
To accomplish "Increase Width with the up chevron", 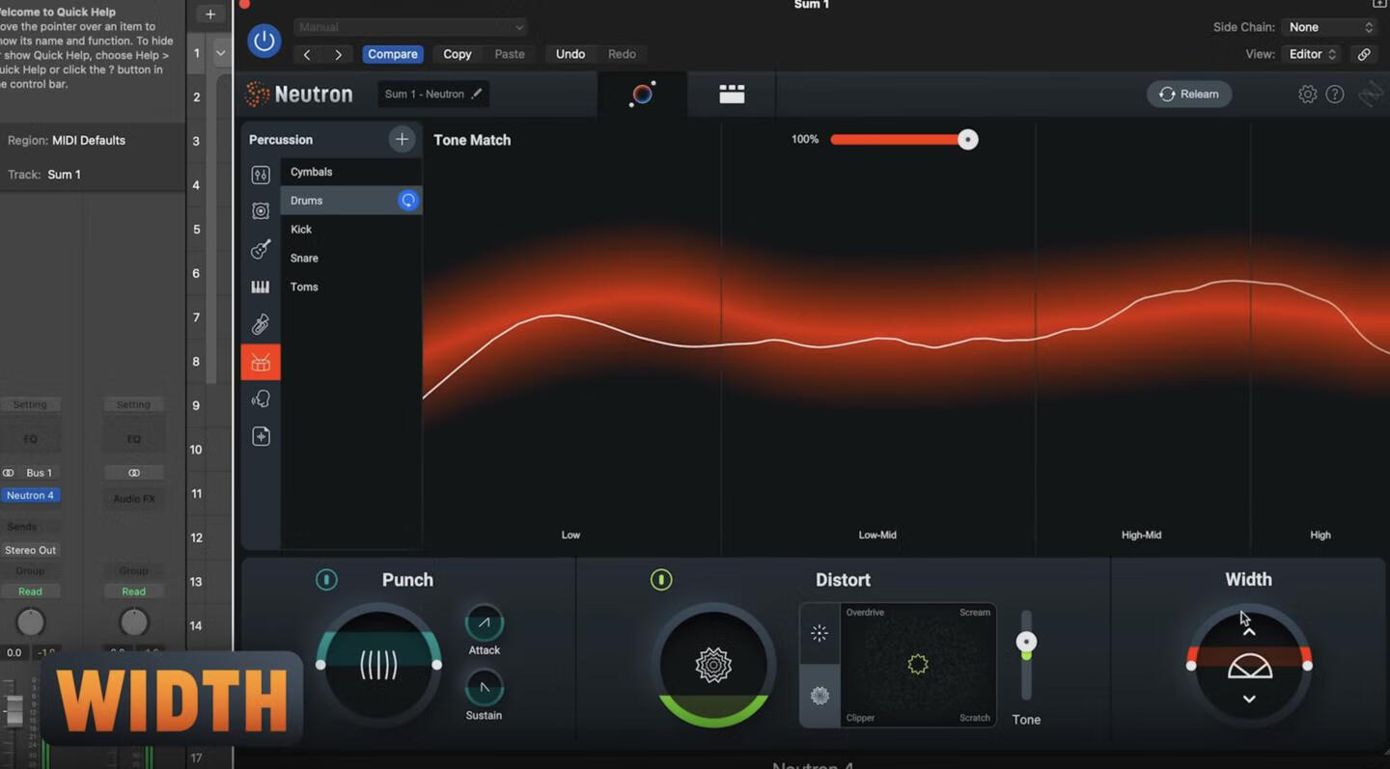I will point(1249,632).
